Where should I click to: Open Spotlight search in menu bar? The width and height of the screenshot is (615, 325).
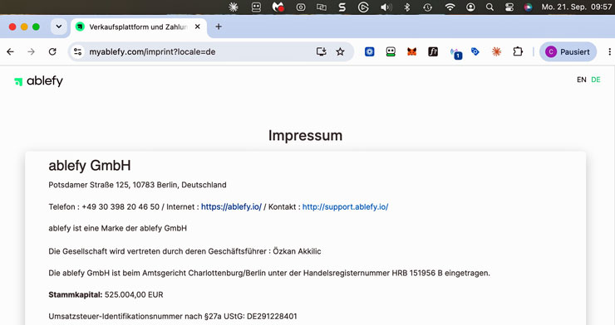[490, 7]
